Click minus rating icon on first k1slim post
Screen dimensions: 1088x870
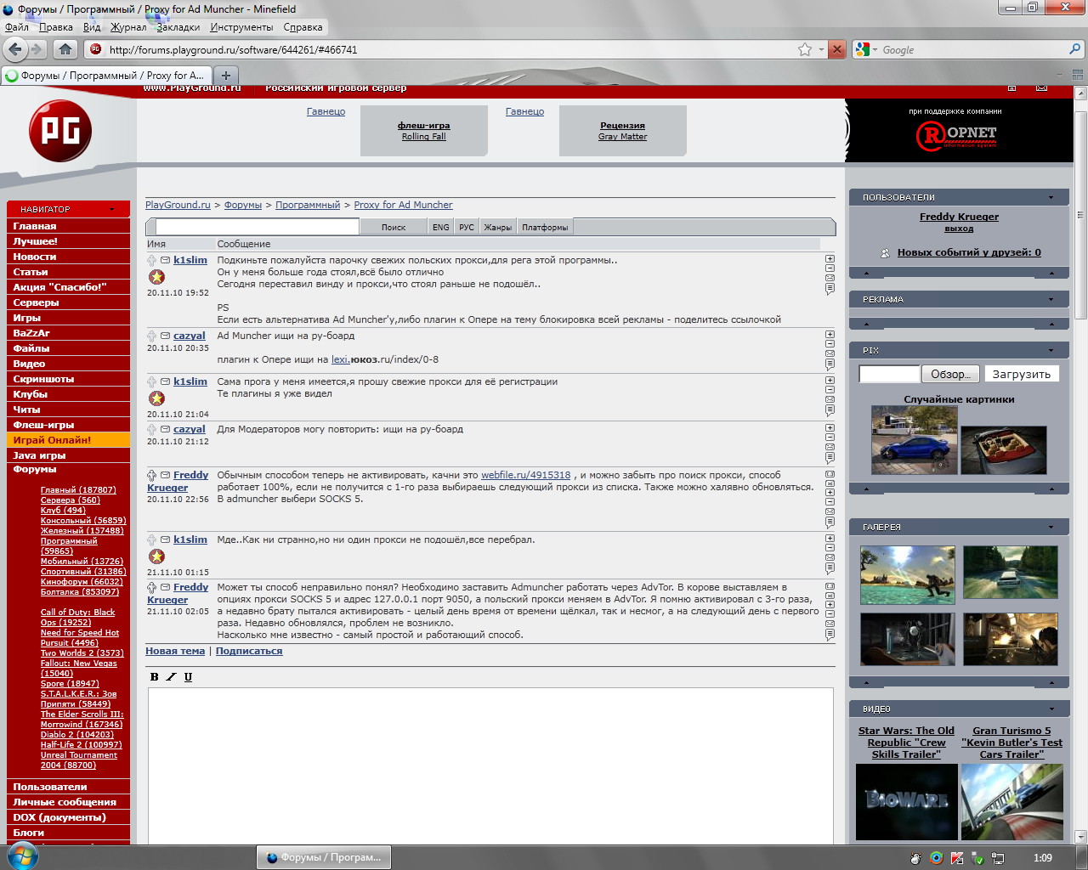[x=830, y=268]
